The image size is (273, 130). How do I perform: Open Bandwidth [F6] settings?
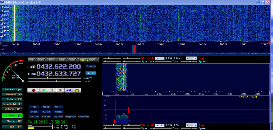12,94
